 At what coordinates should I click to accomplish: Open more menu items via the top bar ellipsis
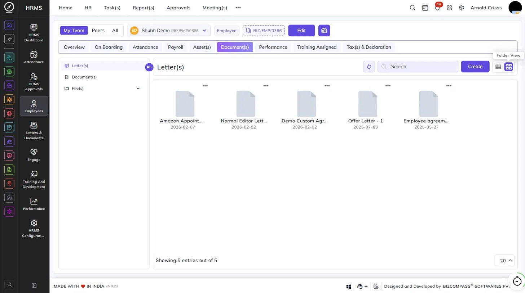(x=238, y=8)
